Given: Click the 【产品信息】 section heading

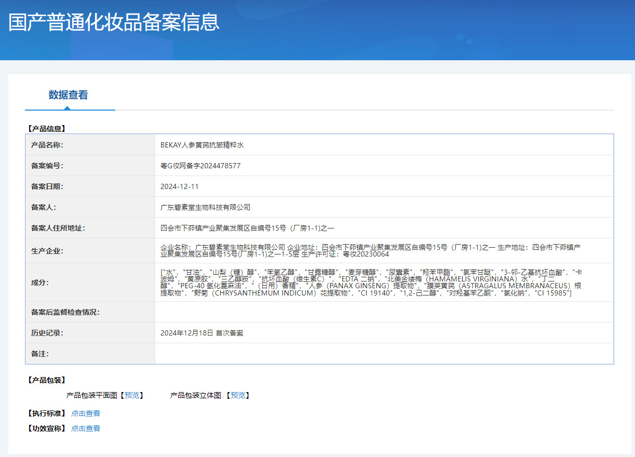Looking at the screenshot, I should click(46, 128).
